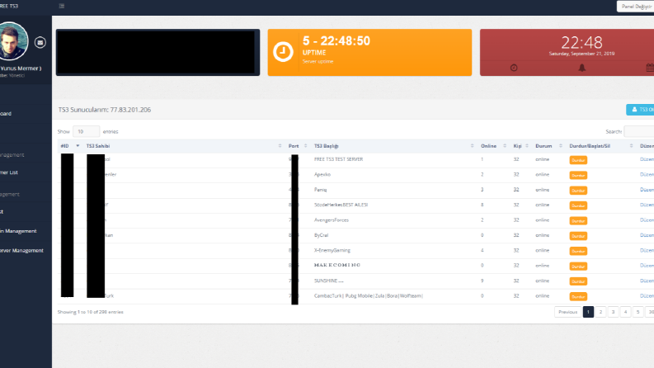Click the CambazTurk Pubg Mobile server title
654x368 pixels.
click(x=369, y=296)
